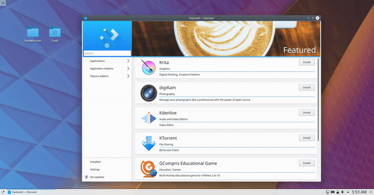Open the Trash desktop icon

[55, 34]
